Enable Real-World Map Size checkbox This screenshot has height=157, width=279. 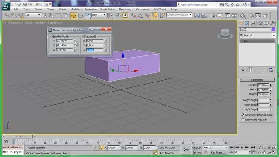click(243, 119)
